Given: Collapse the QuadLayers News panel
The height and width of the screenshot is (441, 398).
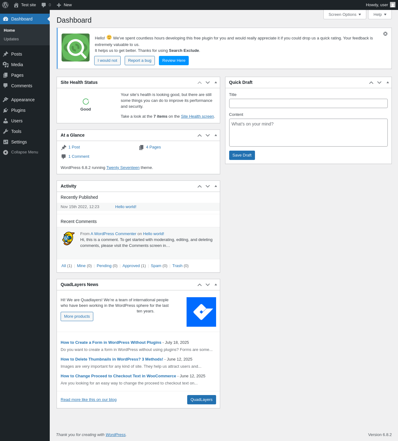Looking at the screenshot, I should tap(216, 285).
